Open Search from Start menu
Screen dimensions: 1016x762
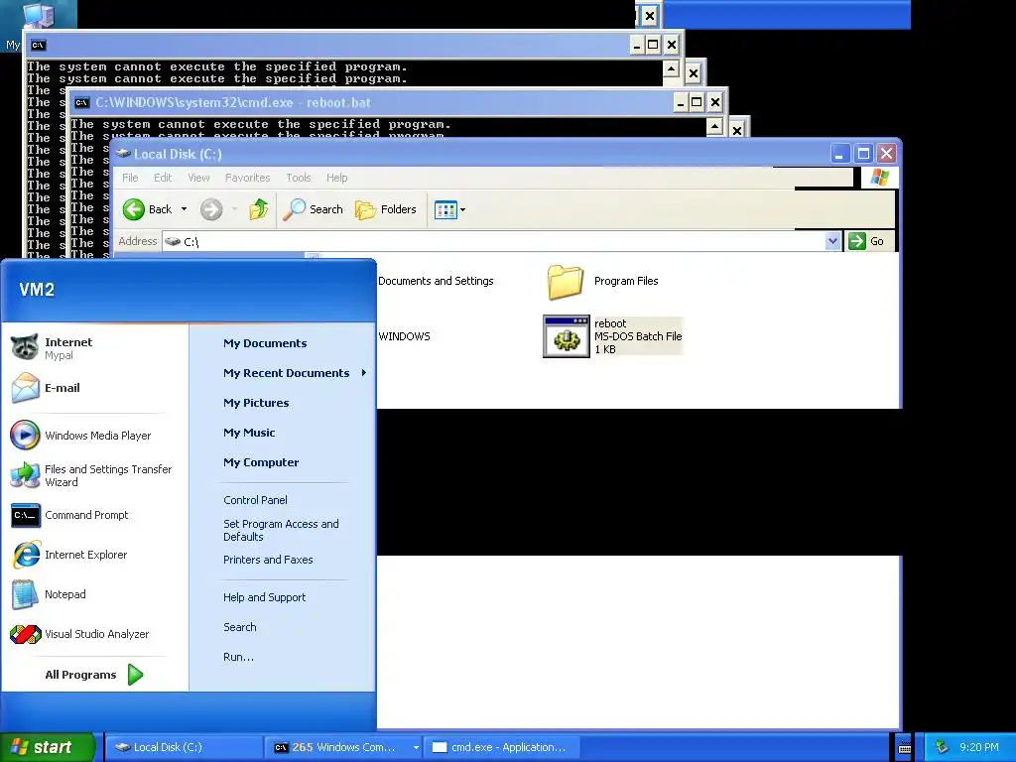[x=240, y=627]
